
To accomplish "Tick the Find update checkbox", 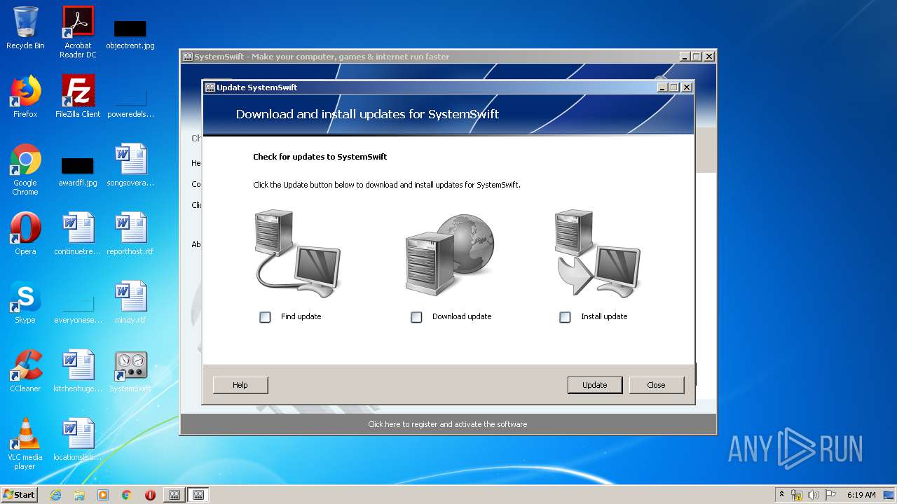I will click(265, 317).
